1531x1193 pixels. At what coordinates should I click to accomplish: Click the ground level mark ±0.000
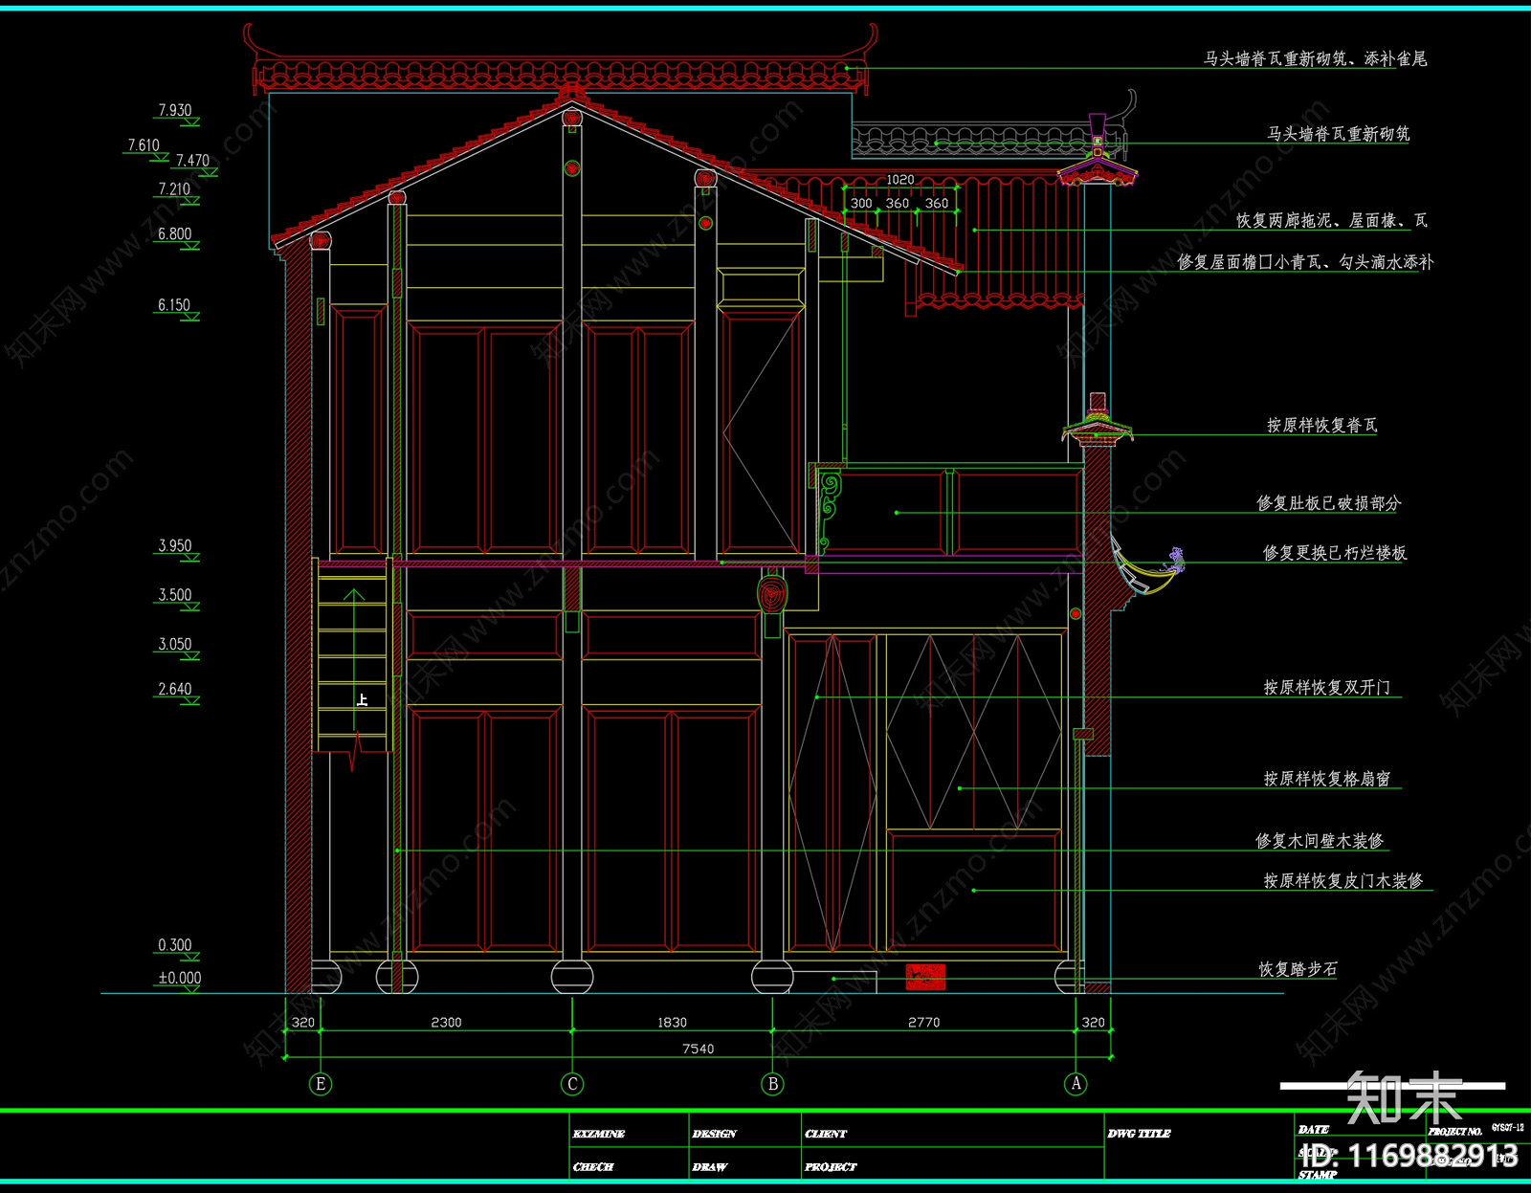click(x=180, y=978)
